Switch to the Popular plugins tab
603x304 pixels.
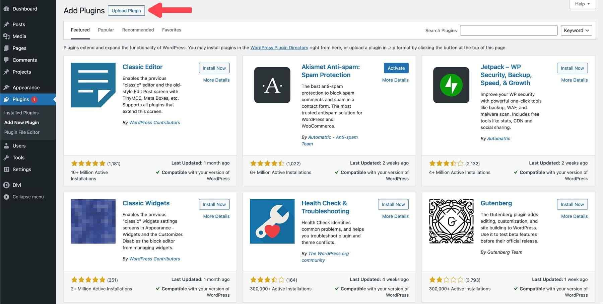coord(106,30)
